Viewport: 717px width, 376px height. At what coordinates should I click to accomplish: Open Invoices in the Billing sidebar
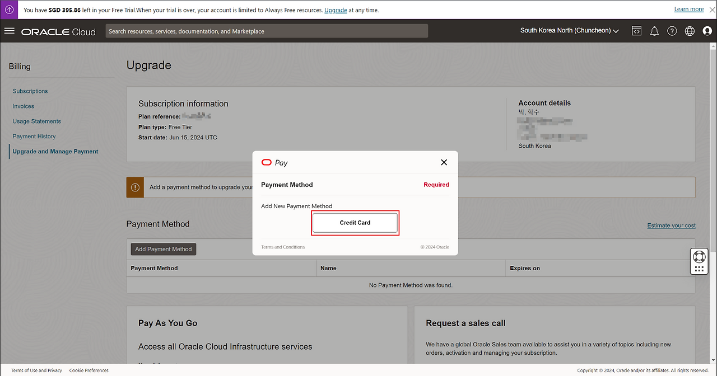click(24, 106)
